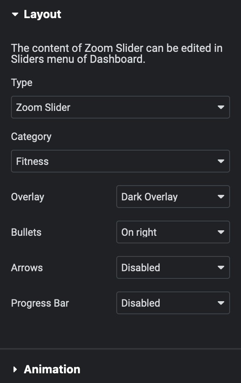Open the Type dropdown showing Zoom Slider
The image size is (241, 383).
tap(121, 107)
